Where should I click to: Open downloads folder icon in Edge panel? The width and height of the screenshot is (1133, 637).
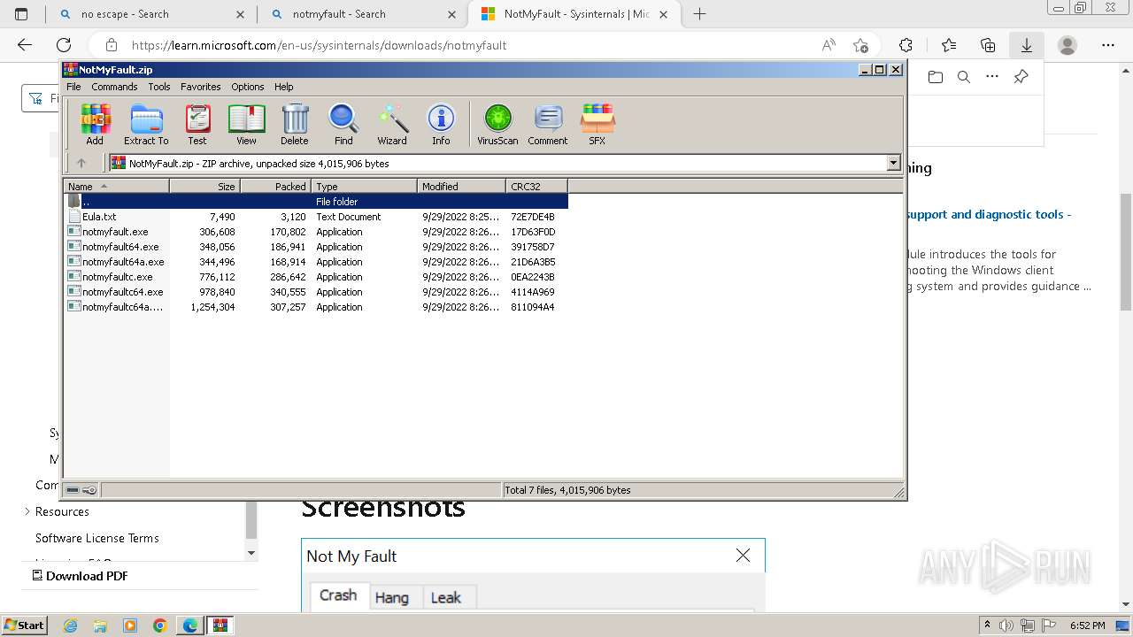[936, 77]
